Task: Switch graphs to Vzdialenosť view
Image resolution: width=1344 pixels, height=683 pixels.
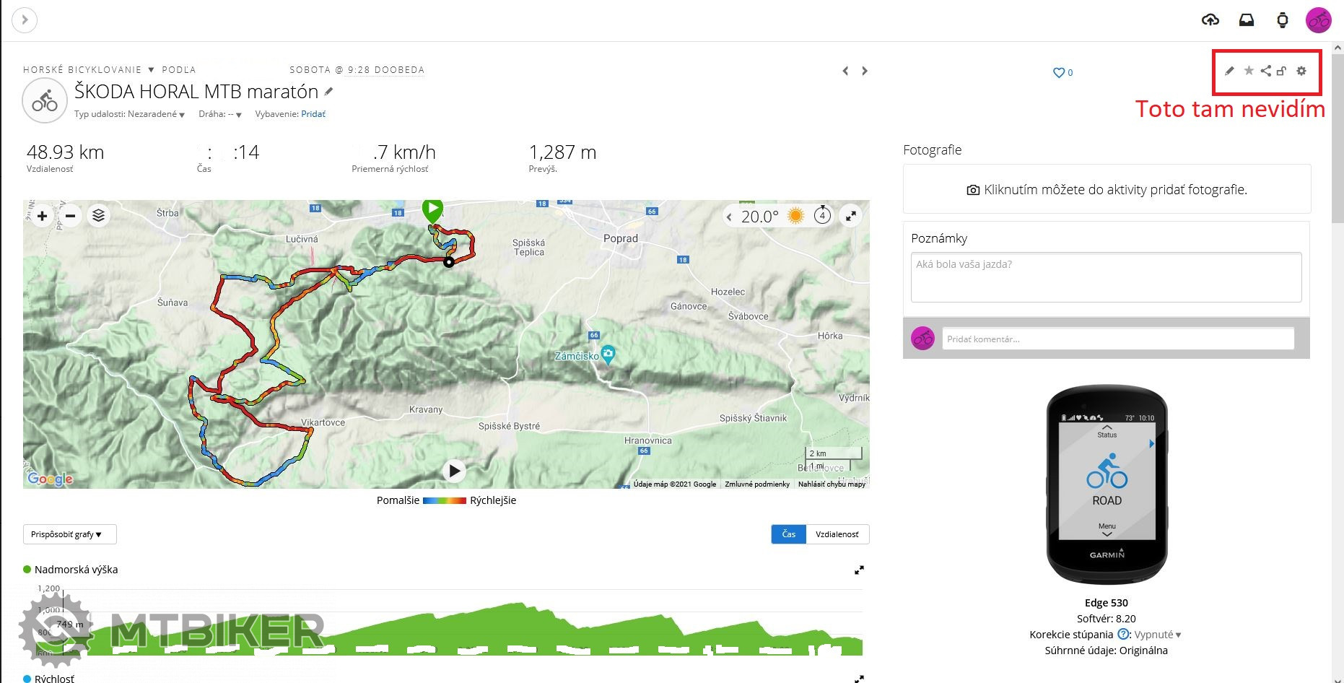Action: [837, 534]
